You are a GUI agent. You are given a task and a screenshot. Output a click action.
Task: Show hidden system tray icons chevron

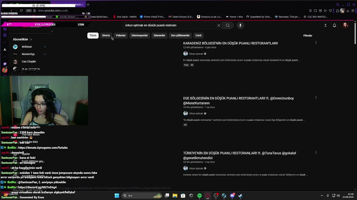point(322,196)
